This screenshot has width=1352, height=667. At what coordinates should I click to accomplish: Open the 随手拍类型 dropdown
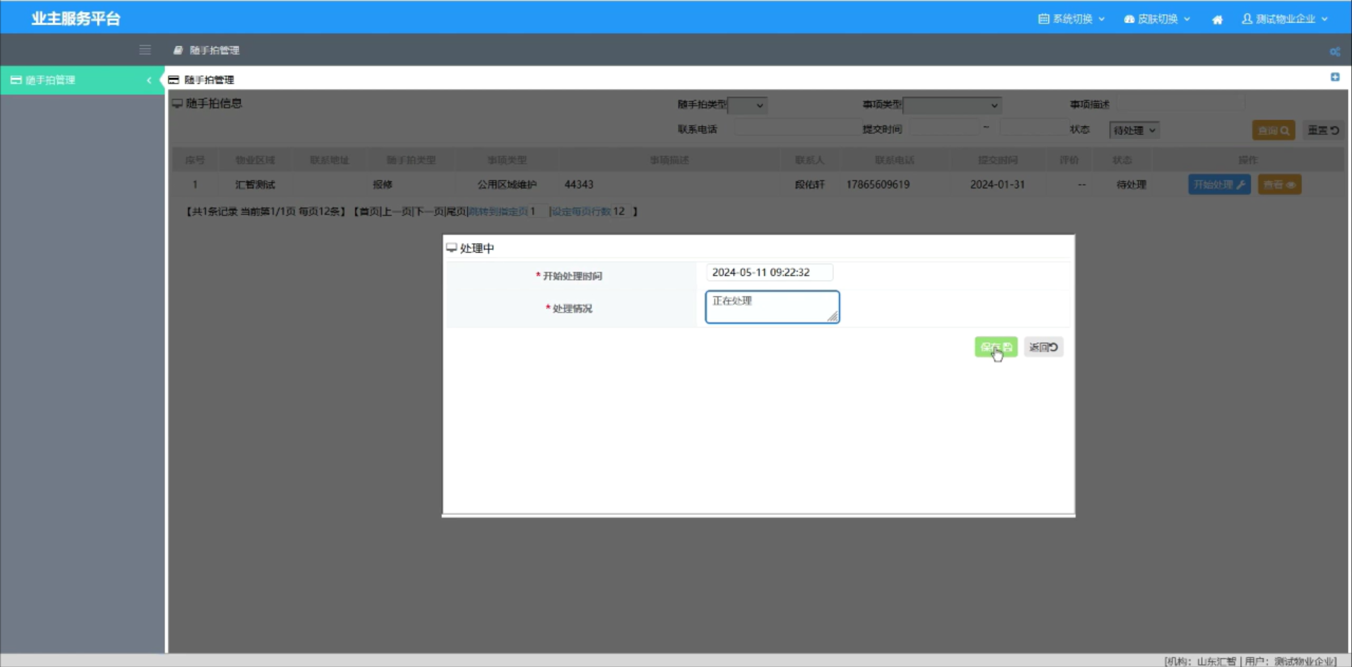(x=747, y=105)
